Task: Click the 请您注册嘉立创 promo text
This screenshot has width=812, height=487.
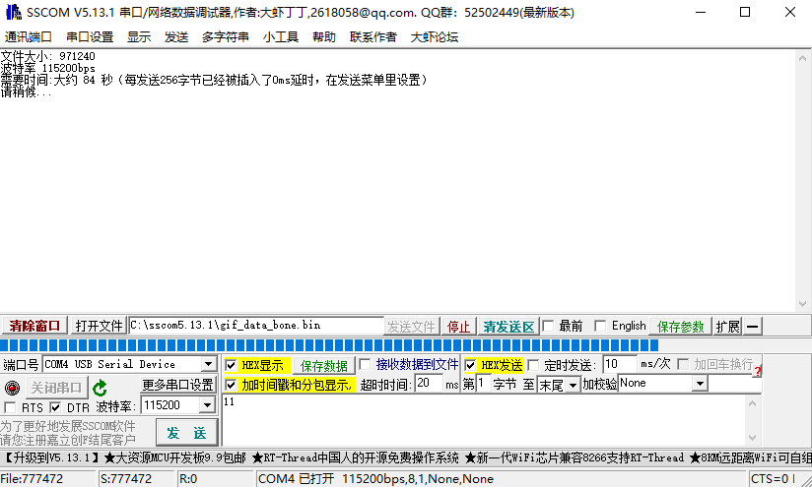Action: point(68,440)
